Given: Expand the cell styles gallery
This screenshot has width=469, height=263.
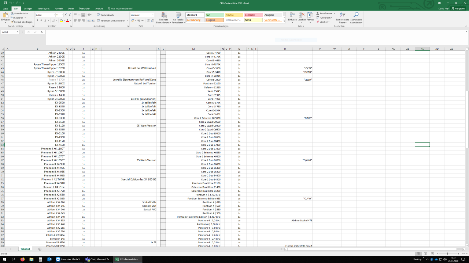Looking at the screenshot, I should (285, 21).
